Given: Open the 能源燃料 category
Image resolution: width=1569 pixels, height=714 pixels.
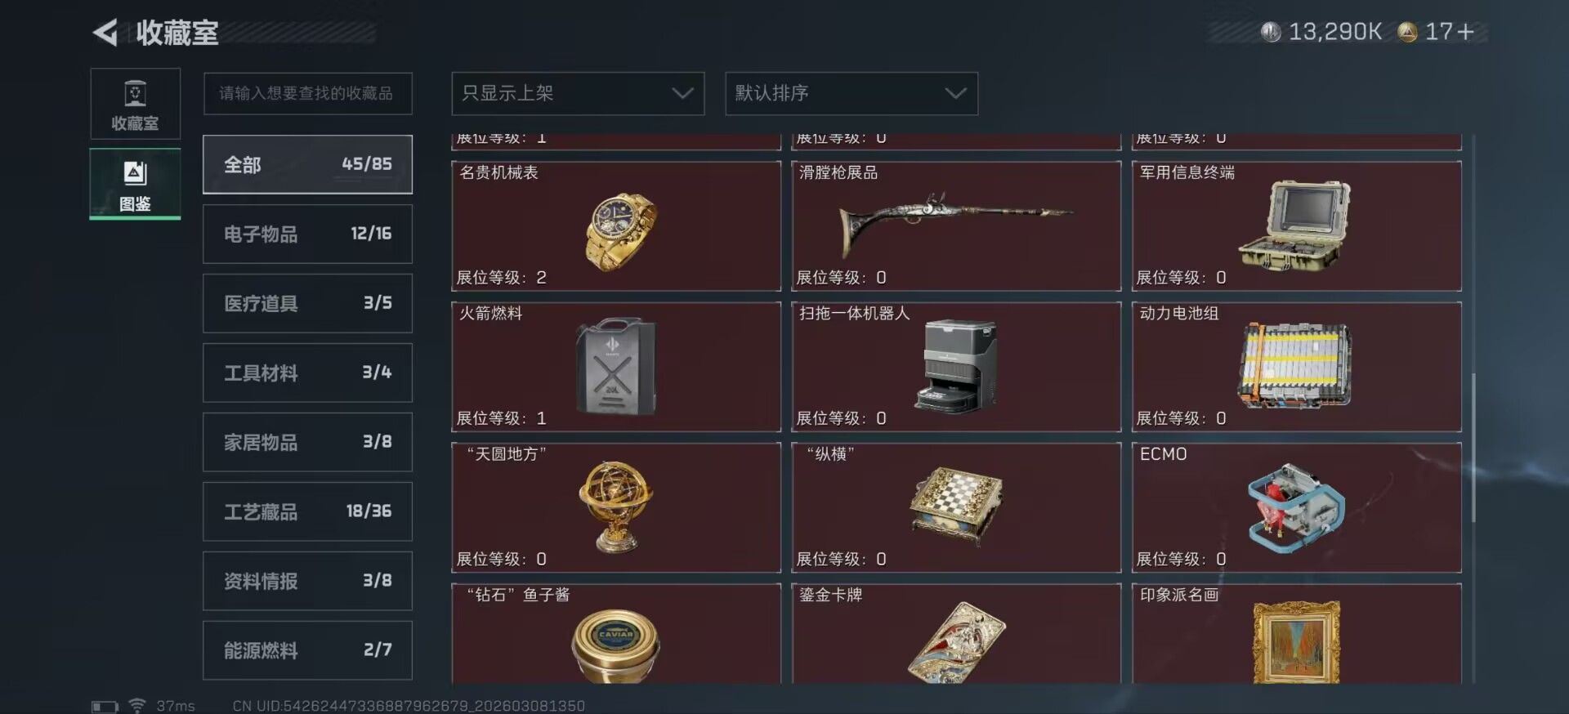Looking at the screenshot, I should click(x=307, y=650).
